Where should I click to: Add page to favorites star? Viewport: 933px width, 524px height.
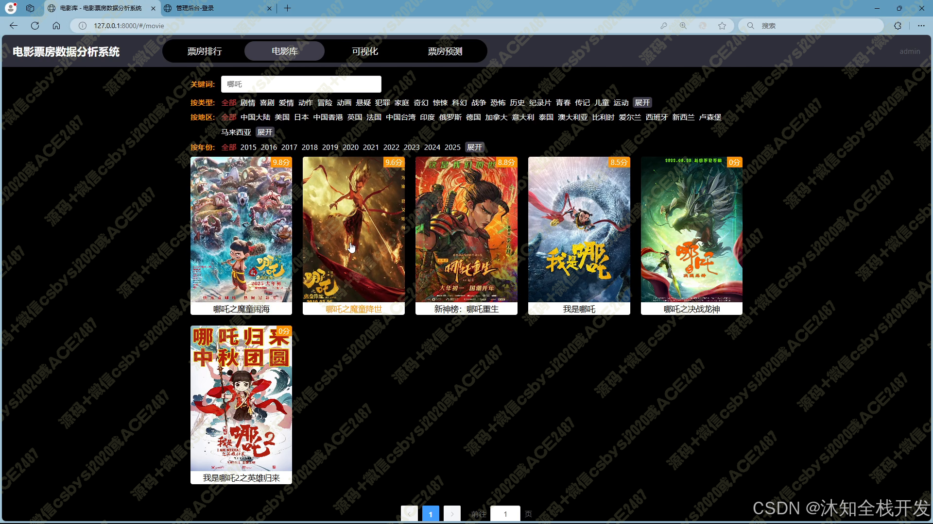pyautogui.click(x=722, y=26)
